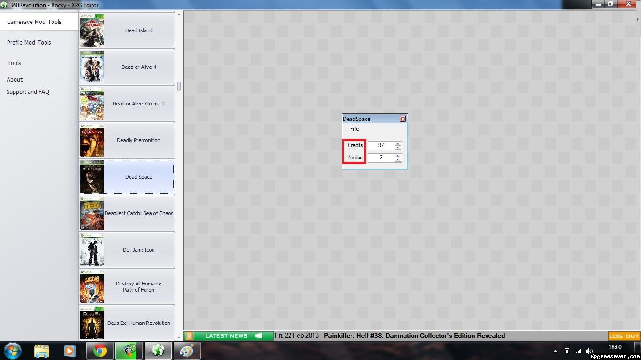This screenshot has width=641, height=360.
Task: Open Google Chrome from taskbar
Action: 99,351
